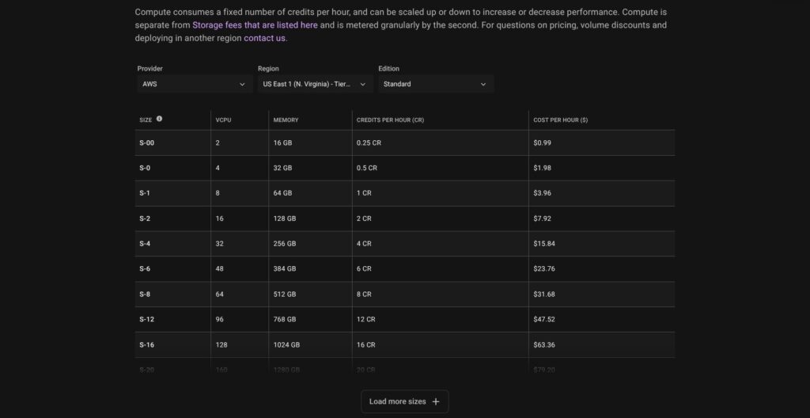This screenshot has height=418, width=810.
Task: Click the $3.96 cost cell
Action: [x=601, y=193]
